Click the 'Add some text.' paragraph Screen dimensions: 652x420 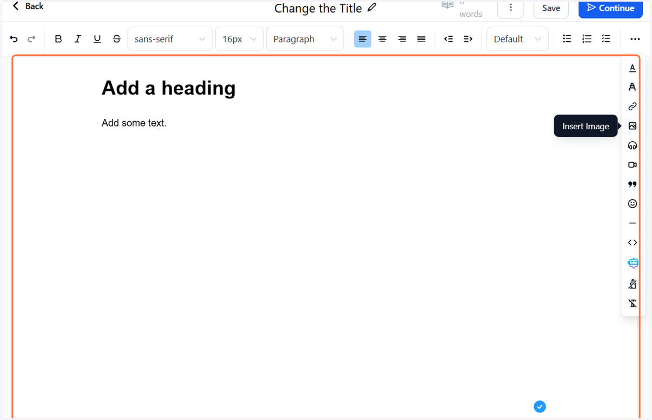pyautogui.click(x=134, y=123)
